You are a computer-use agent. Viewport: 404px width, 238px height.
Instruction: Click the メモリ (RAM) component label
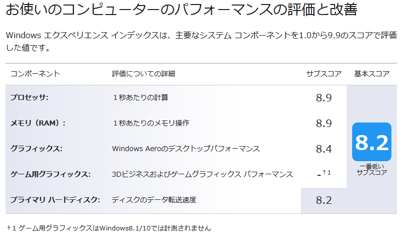click(x=38, y=123)
